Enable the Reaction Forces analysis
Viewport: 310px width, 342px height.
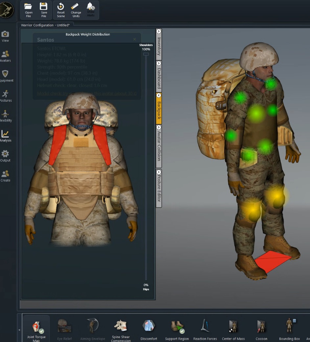(x=205, y=330)
